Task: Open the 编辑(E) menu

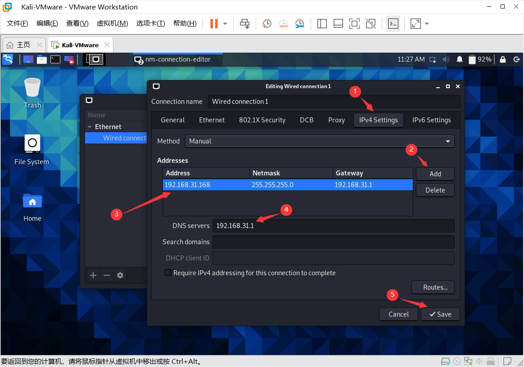Action: (47, 23)
